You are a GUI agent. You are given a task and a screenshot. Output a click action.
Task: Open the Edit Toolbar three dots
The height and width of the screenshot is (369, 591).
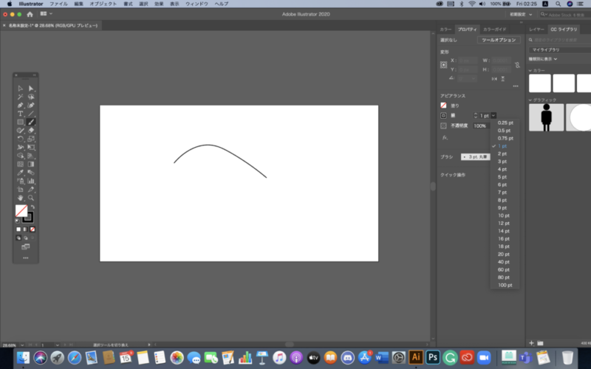[x=26, y=258]
